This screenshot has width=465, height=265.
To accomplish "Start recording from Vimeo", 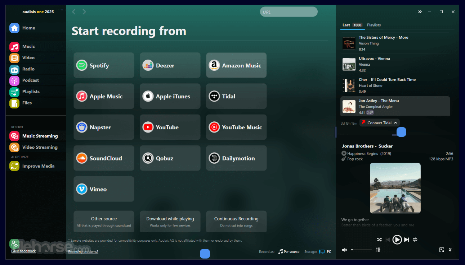I will pos(104,189).
